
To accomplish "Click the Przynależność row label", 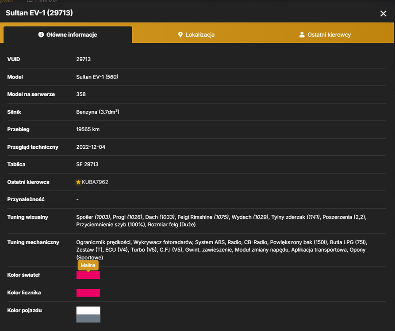I will (x=26, y=199).
